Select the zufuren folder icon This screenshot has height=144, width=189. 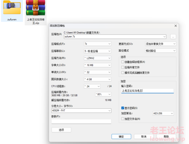(x=12, y=7)
